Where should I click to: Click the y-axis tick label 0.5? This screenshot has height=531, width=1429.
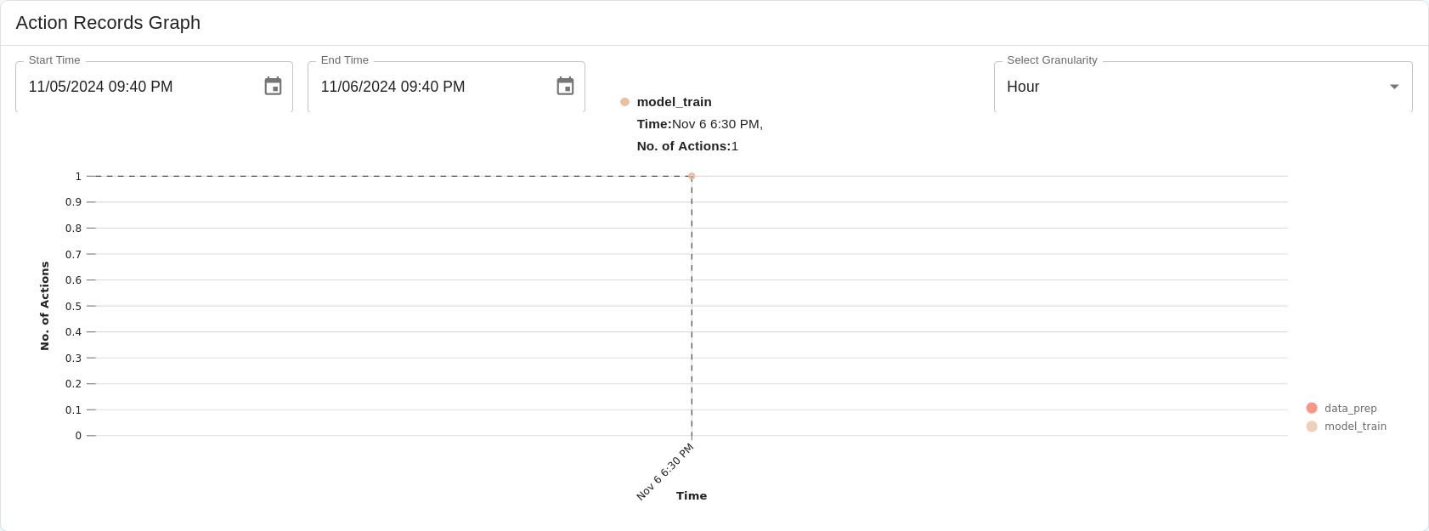click(x=74, y=307)
